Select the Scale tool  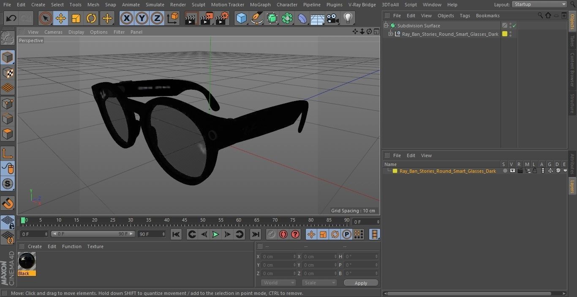pos(76,19)
